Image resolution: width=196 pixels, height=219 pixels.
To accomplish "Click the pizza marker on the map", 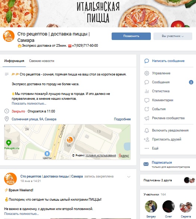I will 69,140.
